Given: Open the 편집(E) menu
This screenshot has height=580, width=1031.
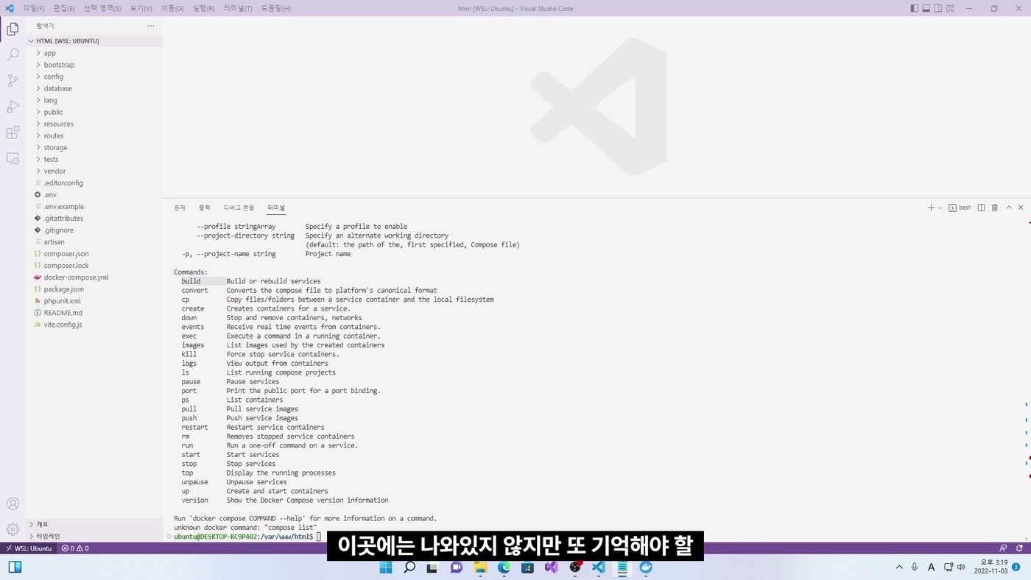Looking at the screenshot, I should pos(64,8).
